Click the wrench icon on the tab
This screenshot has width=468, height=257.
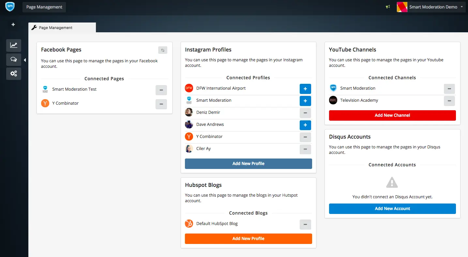34,28
